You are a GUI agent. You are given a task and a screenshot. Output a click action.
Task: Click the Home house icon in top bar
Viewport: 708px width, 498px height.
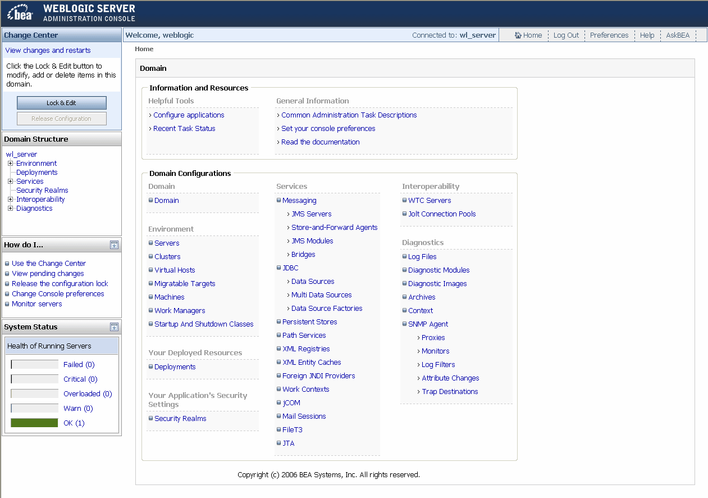click(x=518, y=35)
